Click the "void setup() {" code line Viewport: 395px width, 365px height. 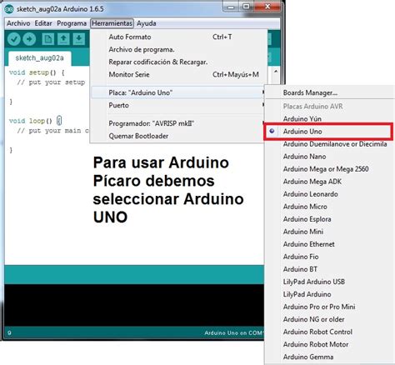pyautogui.click(x=37, y=72)
